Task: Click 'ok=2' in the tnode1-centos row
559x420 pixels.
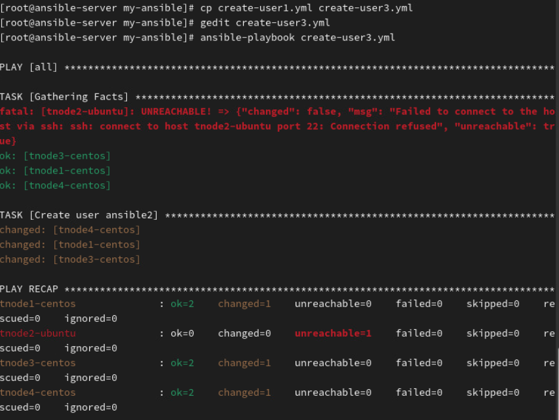Action: (182, 304)
